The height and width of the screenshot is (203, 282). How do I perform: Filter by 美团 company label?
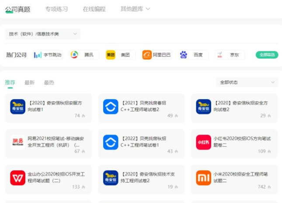(125, 55)
